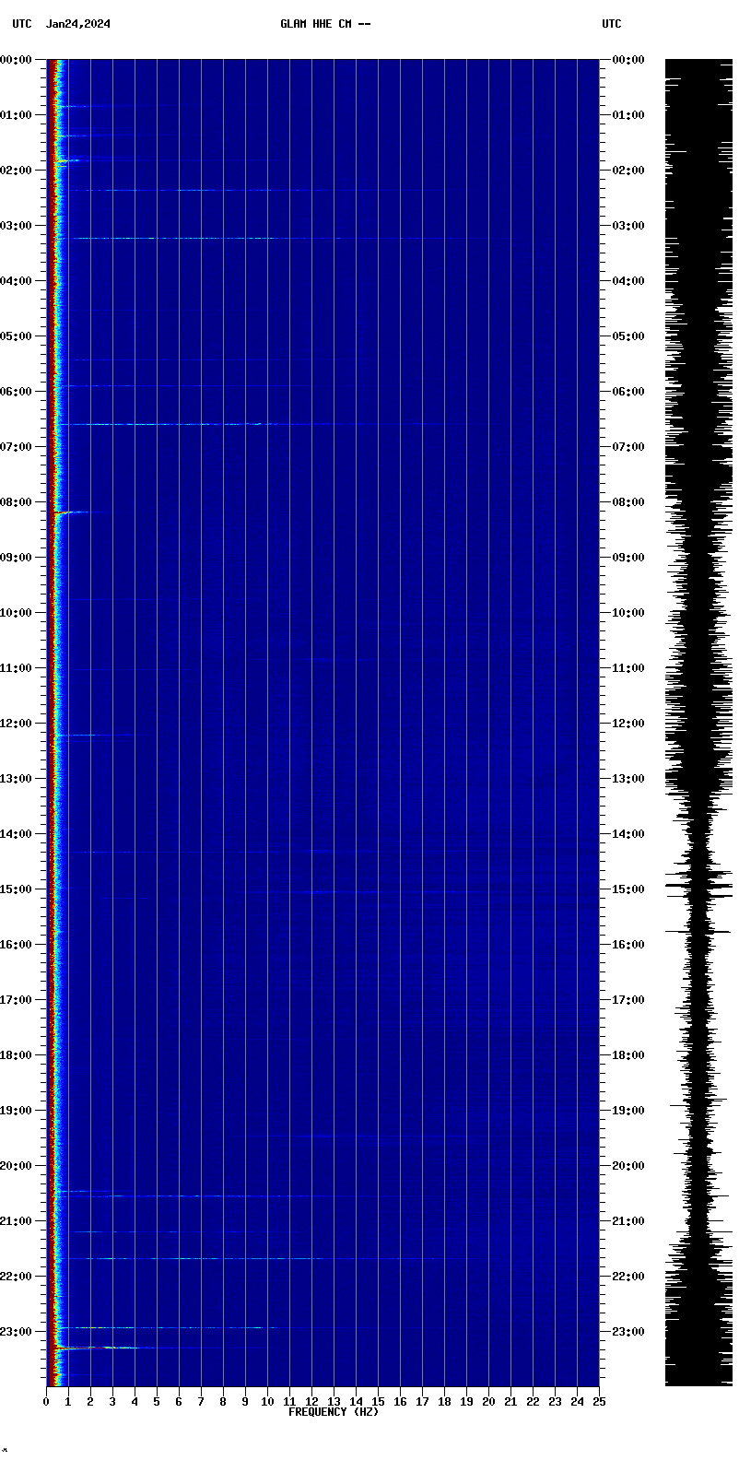Click the 25 Hz frequency tick label

pyautogui.click(x=599, y=1402)
